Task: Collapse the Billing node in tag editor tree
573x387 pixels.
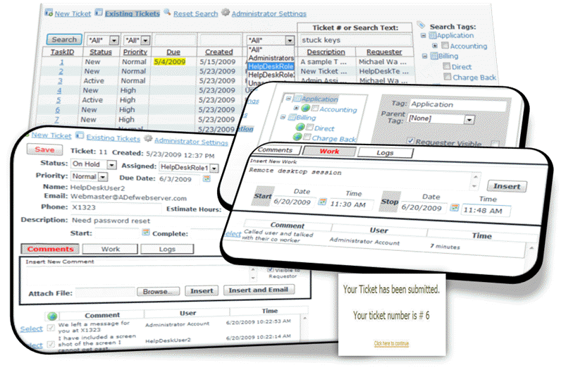Action: [x=283, y=117]
